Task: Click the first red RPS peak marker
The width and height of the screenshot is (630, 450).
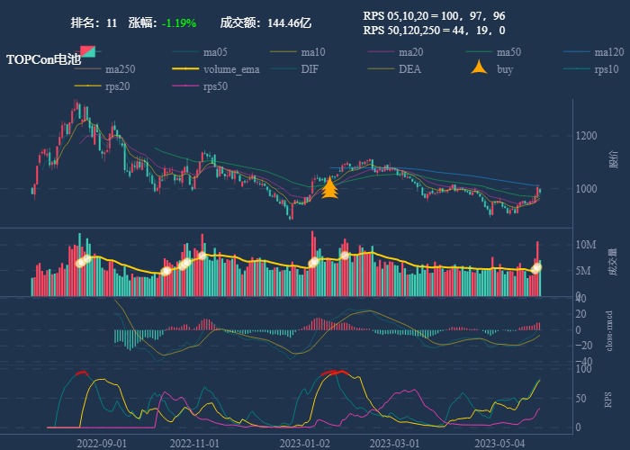Action: point(82,373)
